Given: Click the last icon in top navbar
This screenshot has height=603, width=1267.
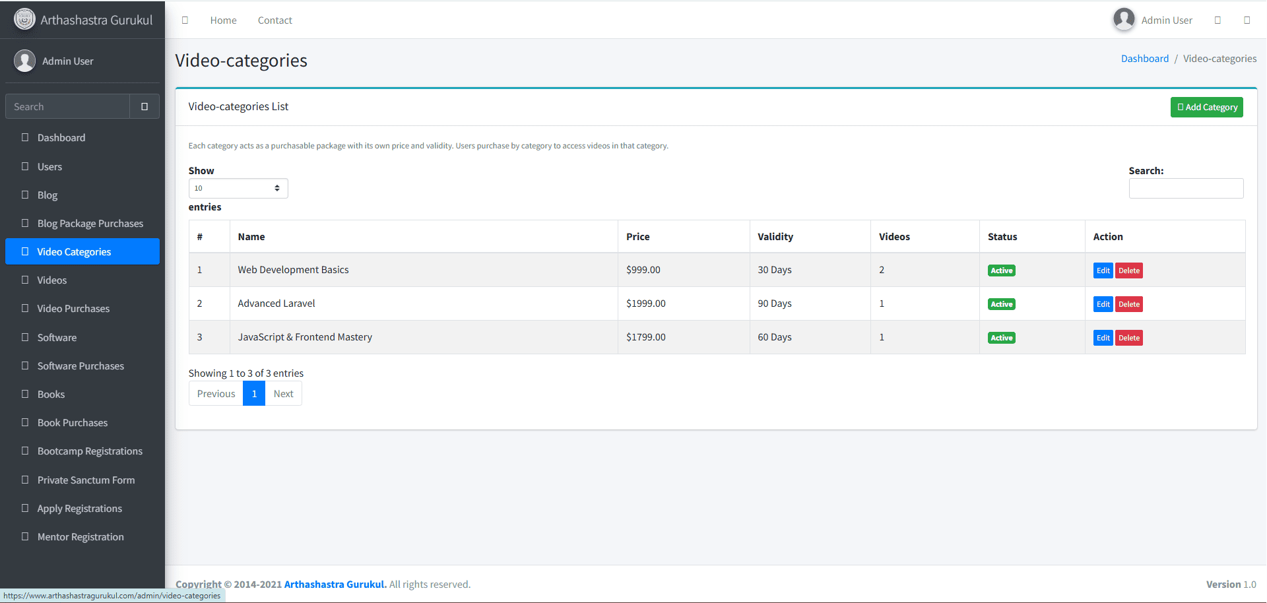Looking at the screenshot, I should click(x=1247, y=20).
